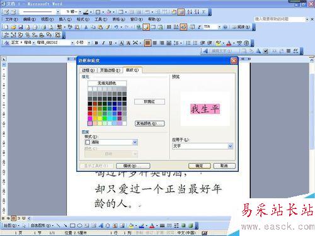Open the Apply To dropdown

click(231, 146)
